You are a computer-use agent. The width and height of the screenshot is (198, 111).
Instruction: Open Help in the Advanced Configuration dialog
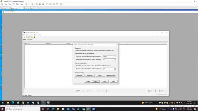click(114, 81)
